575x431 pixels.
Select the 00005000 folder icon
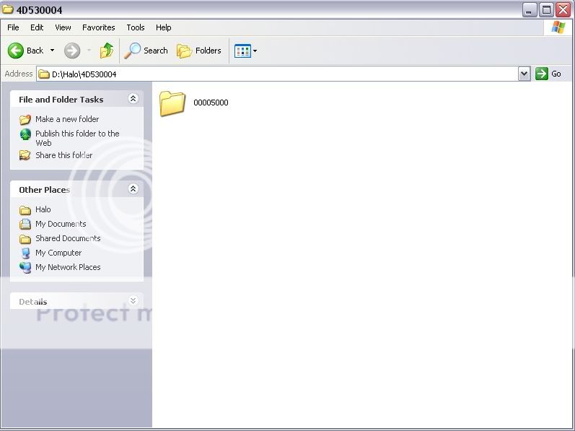[x=172, y=103]
